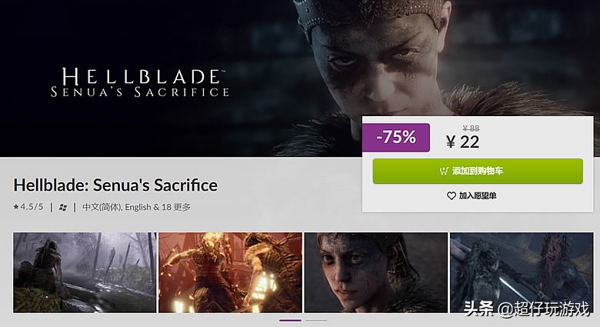The width and height of the screenshot is (600, 327).
Task: Click 加入愿望单 wishlist link
Action: click(477, 196)
